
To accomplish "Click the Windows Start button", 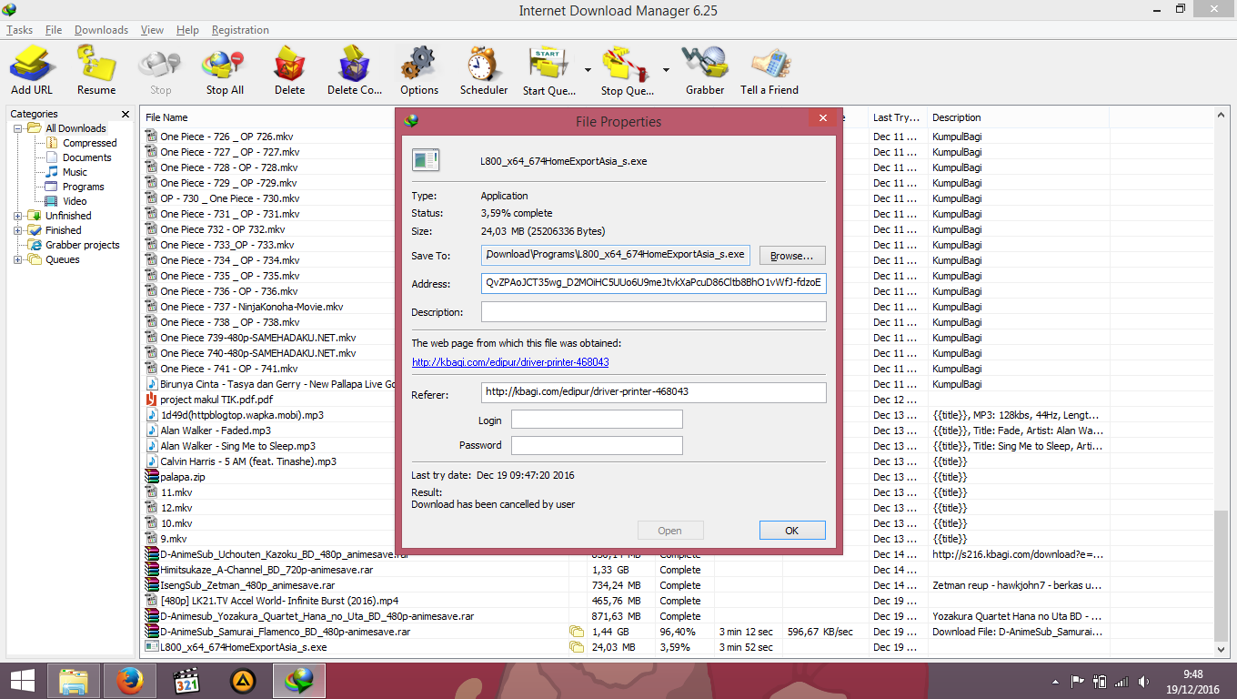I will [x=22, y=680].
